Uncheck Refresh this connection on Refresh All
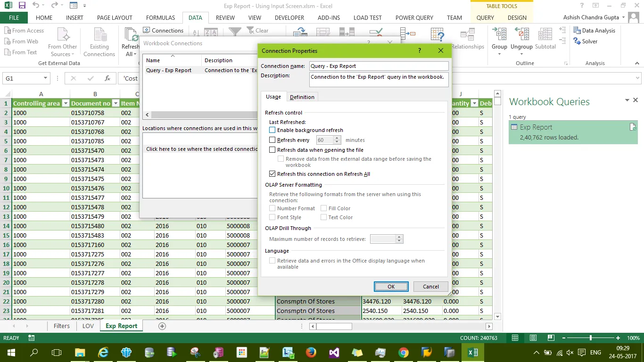The height and width of the screenshot is (362, 644). (272, 174)
